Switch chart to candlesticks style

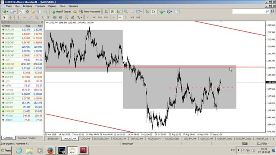(x=112, y=12)
